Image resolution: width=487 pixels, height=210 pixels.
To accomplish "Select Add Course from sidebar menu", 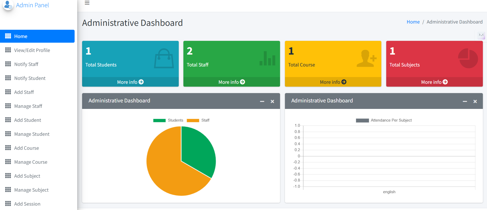I will pyautogui.click(x=26, y=148).
